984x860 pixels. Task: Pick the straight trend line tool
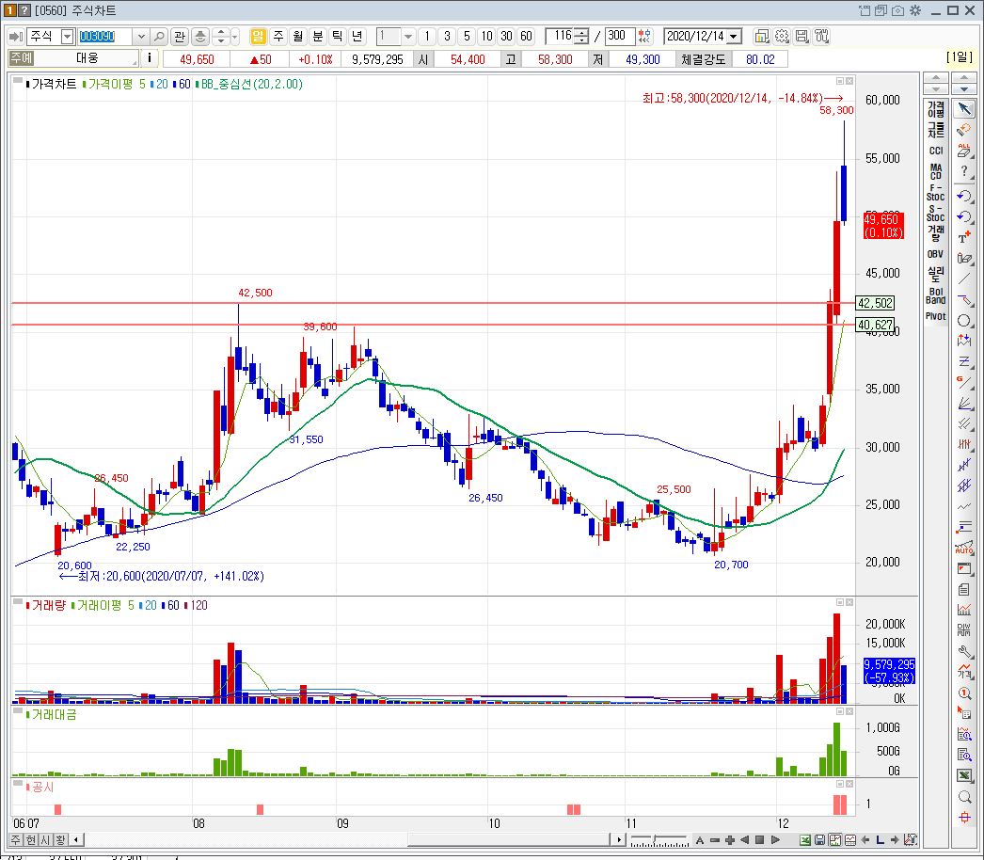(964, 279)
